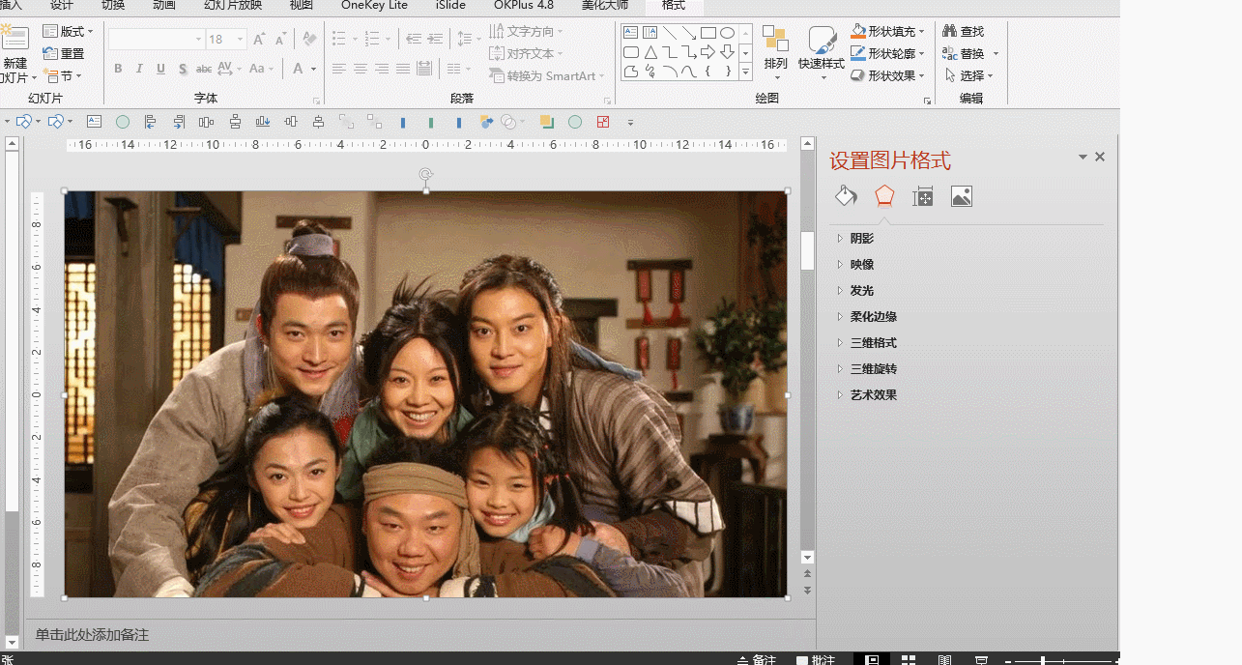This screenshot has height=665, width=1242.
Task: Open the font name combo box
Action: coord(157,40)
